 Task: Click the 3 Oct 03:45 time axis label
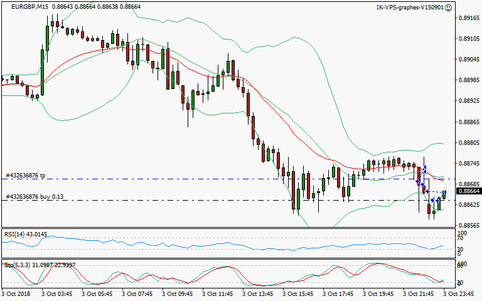click(56, 293)
